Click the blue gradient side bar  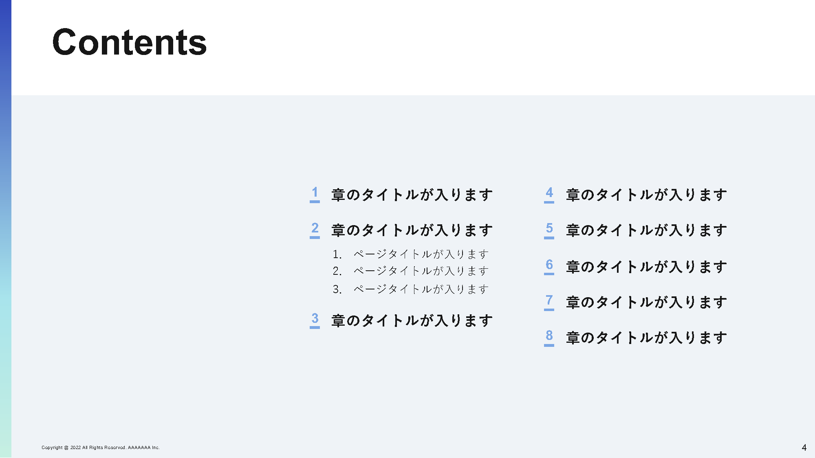pos(5,228)
